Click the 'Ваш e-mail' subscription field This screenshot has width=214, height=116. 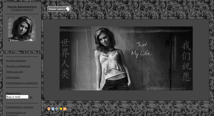click(x=17, y=97)
